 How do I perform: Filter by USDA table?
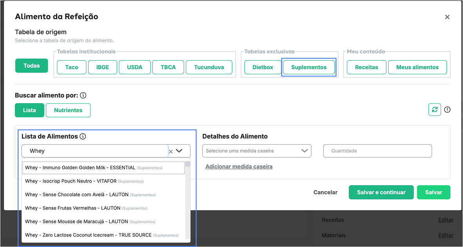click(135, 67)
